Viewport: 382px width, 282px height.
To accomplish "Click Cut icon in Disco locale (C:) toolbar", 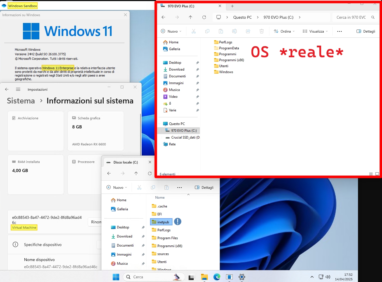I will [x=139, y=187].
